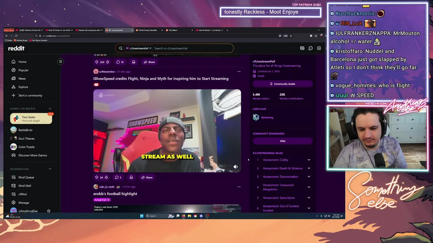The height and width of the screenshot is (243, 433).
Task: Click the search magnifier icon
Action: 120,48
